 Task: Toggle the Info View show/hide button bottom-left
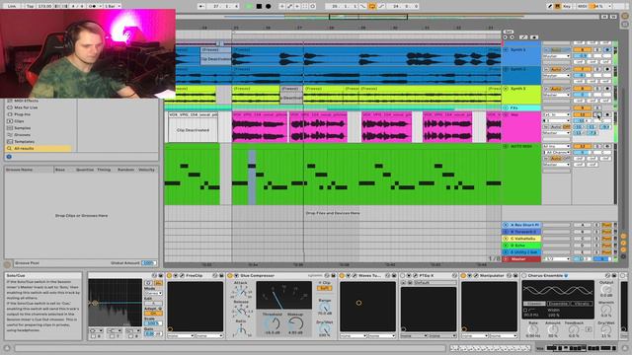(7, 347)
